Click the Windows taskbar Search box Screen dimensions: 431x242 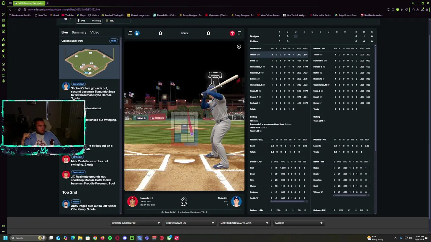28,238
